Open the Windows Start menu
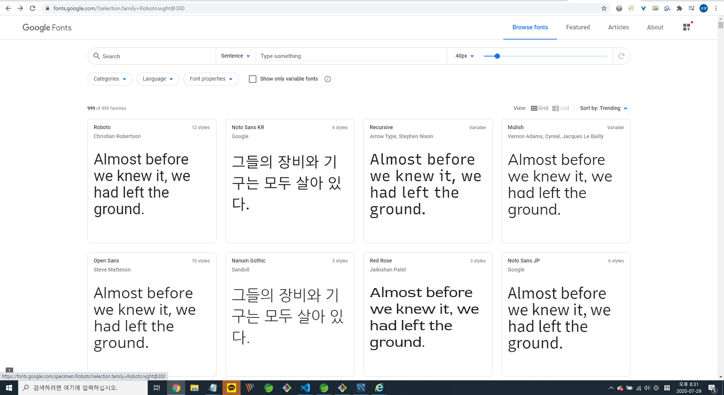 (9, 388)
